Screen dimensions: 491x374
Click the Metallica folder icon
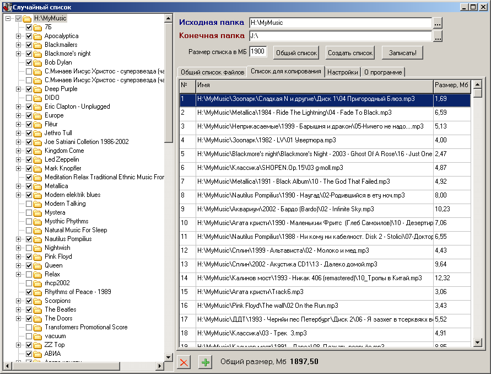pyautogui.click(x=37, y=186)
